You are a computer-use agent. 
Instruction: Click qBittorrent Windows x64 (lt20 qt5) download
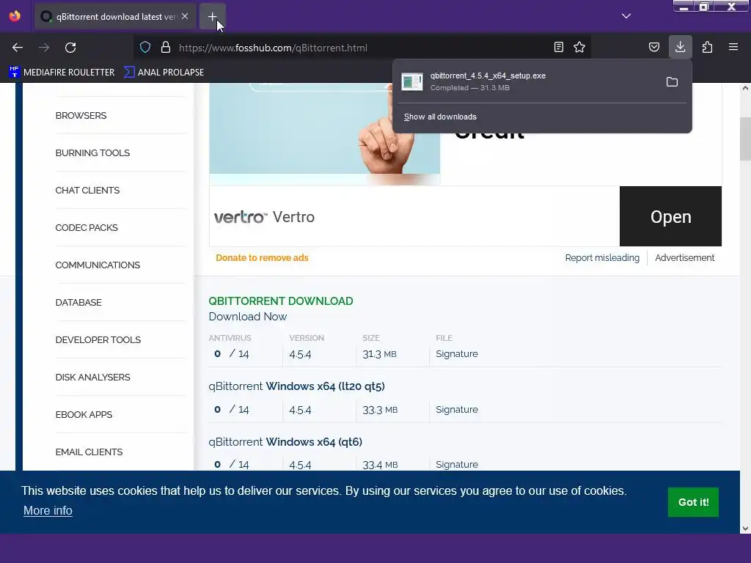tap(296, 386)
